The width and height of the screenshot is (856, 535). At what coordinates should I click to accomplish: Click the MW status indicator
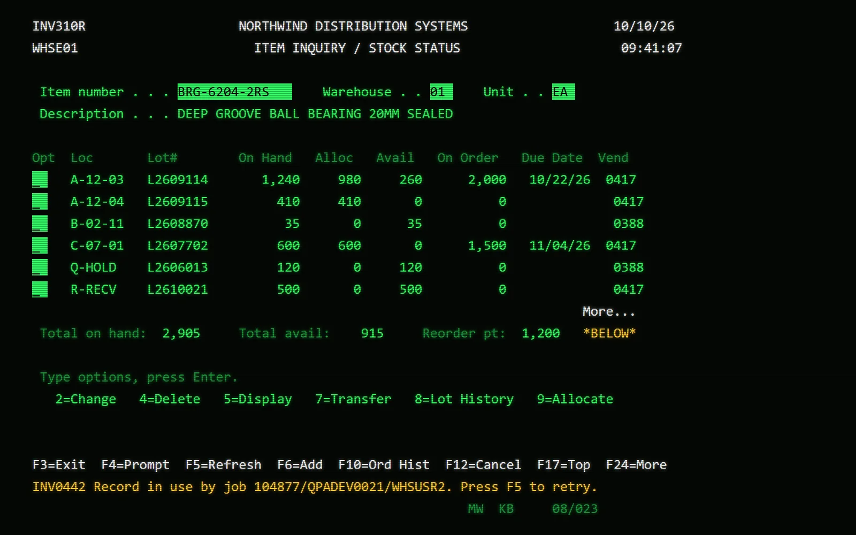tap(476, 509)
